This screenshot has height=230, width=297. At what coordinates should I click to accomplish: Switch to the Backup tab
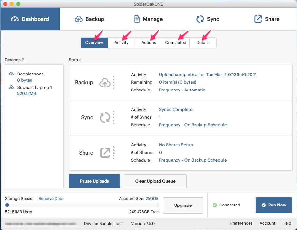pos(89,19)
